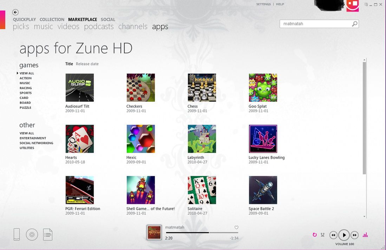Skip to previous track
This screenshot has height=250, width=386.
click(333, 235)
